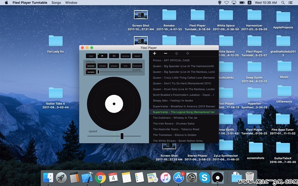Viewport: 298px width, 186px height.
Task: Enable reverse playback
Action: [126, 56]
